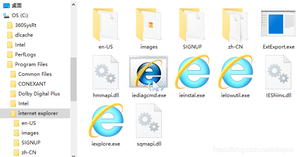Select dlcache folder in navigation tree
Screen dimensions: 297x157
tap(20, 35)
